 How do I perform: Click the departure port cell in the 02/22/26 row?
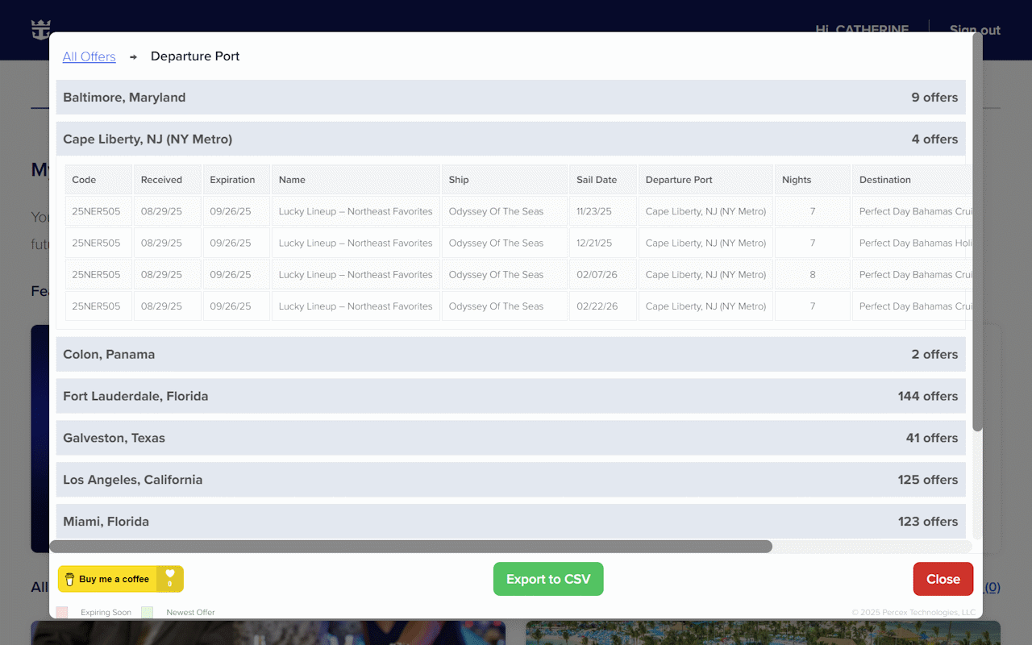point(705,306)
